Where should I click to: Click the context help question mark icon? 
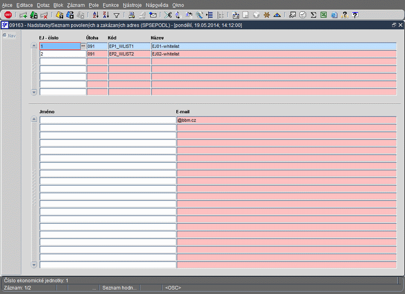point(355,15)
